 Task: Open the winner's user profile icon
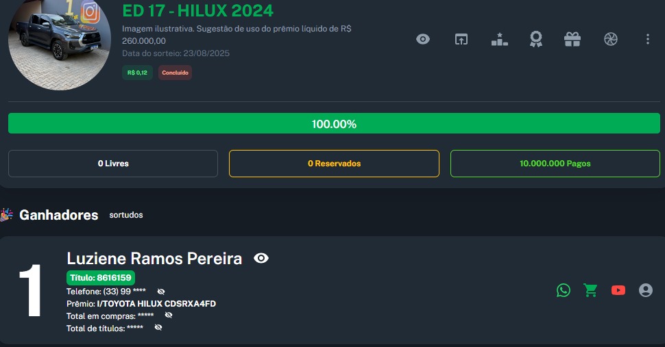(x=646, y=290)
